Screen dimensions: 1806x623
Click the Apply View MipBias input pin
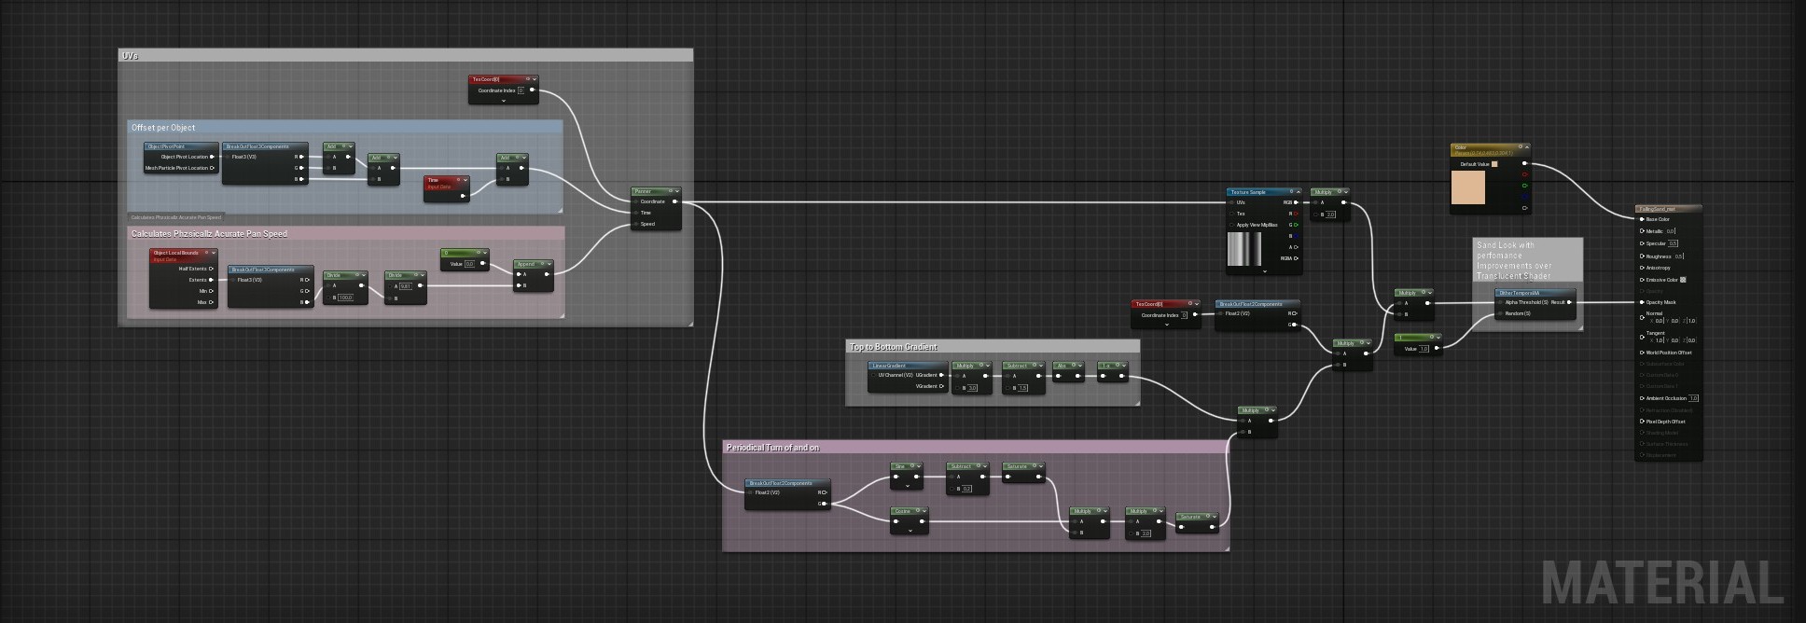1231,225
